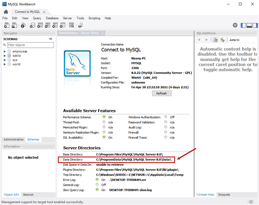The width and height of the screenshot is (259, 205).
Task: Switch to the Administration navigator tab
Action: 14,139
